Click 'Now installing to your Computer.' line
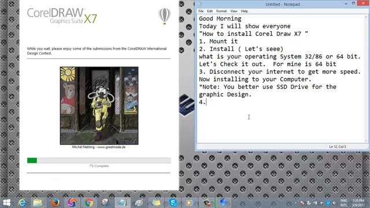Image resolution: width=370 pixels, height=208 pixels. click(255, 79)
